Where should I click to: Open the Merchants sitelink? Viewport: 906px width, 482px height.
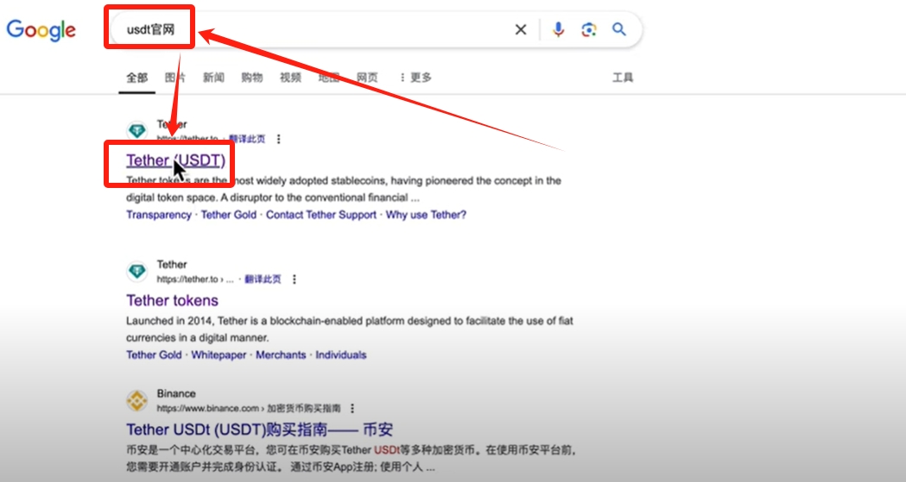click(281, 354)
